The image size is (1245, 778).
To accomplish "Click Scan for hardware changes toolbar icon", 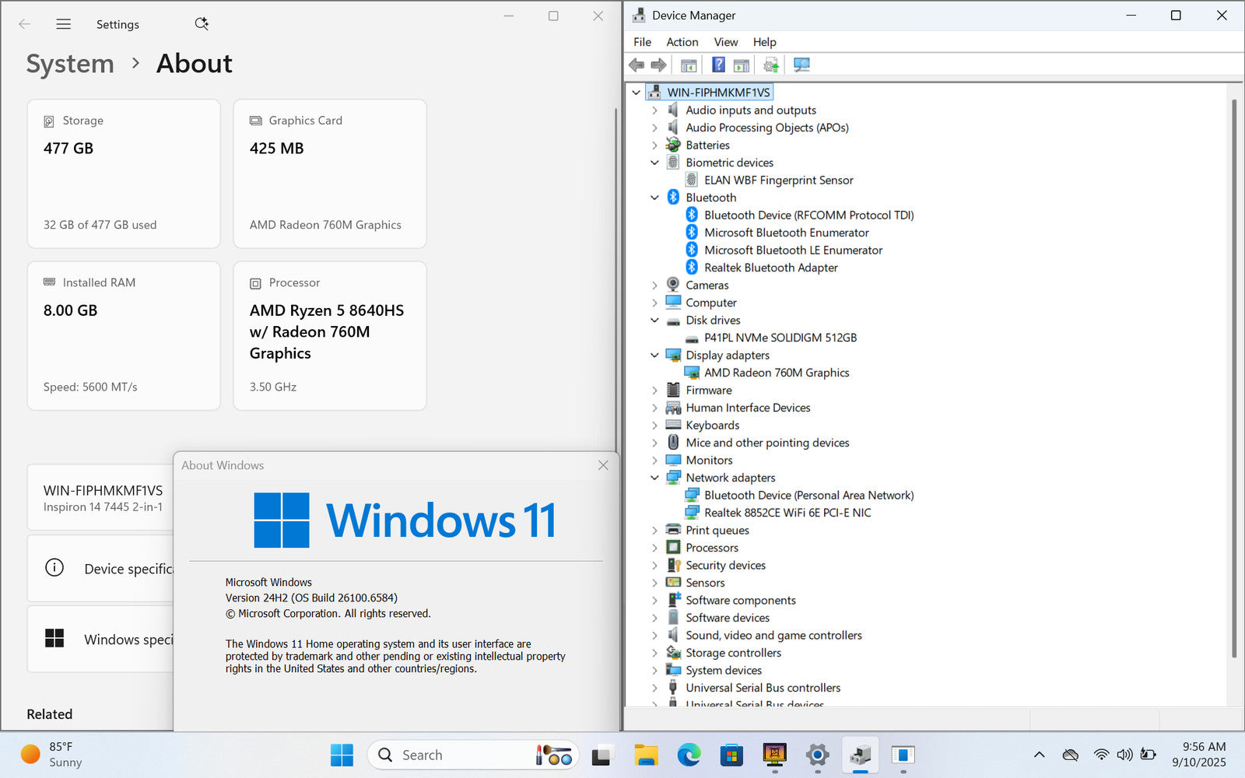I will tap(801, 65).
